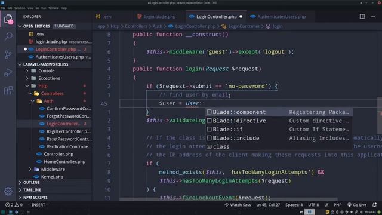The width and height of the screenshot is (382, 215).
Task: Open the File menu
Action: click(x=3, y=8)
